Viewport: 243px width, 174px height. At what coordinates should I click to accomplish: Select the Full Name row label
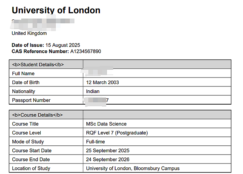point(23,74)
